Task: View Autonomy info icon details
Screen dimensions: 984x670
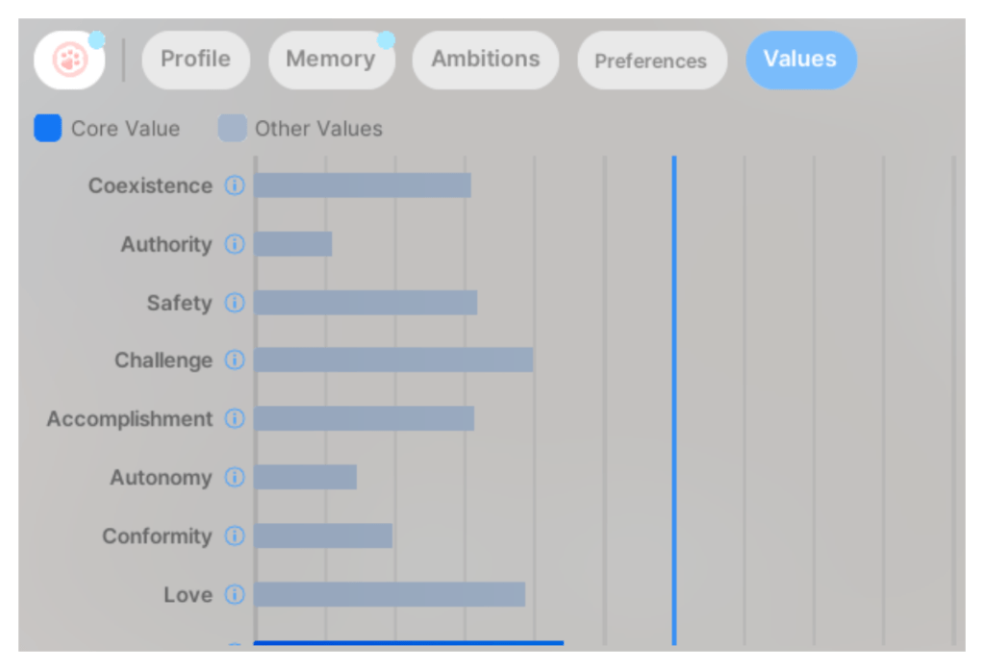Action: (x=235, y=478)
